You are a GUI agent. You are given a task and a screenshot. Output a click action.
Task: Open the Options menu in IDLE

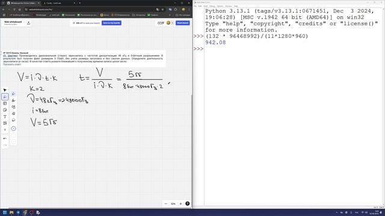(220, 6)
